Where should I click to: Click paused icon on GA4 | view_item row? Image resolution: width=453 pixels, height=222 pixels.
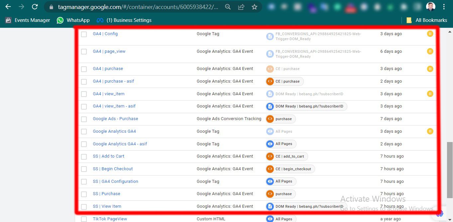click(x=430, y=94)
